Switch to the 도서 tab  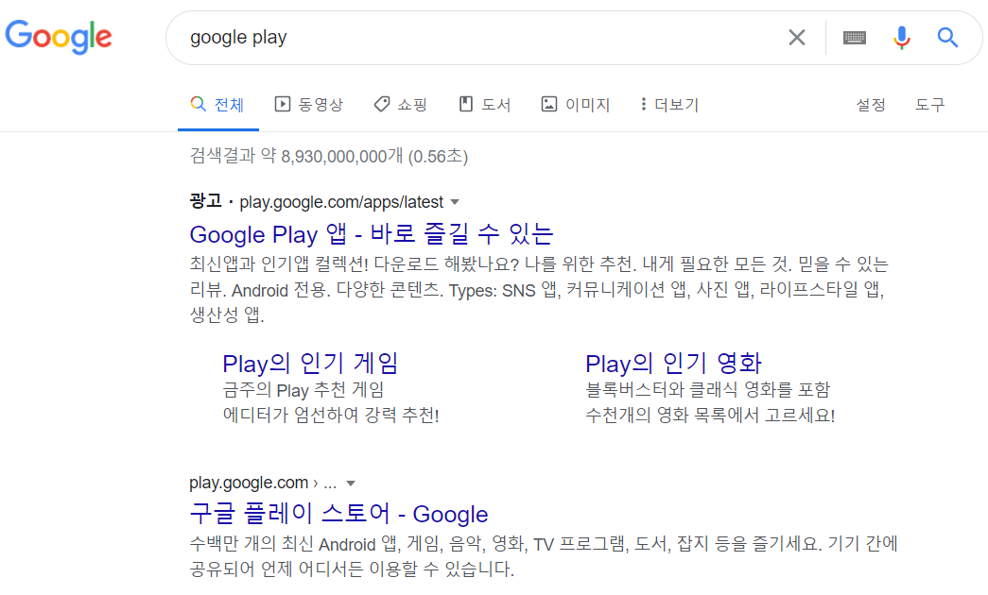click(x=485, y=105)
